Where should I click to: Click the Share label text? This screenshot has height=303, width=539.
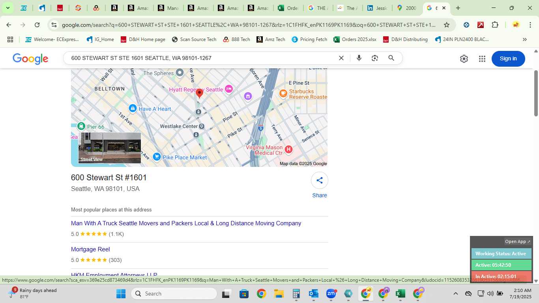[320, 195]
